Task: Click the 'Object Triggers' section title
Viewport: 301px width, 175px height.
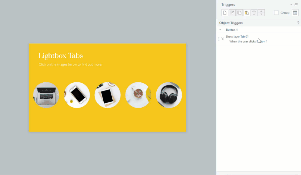Action: tap(231, 23)
